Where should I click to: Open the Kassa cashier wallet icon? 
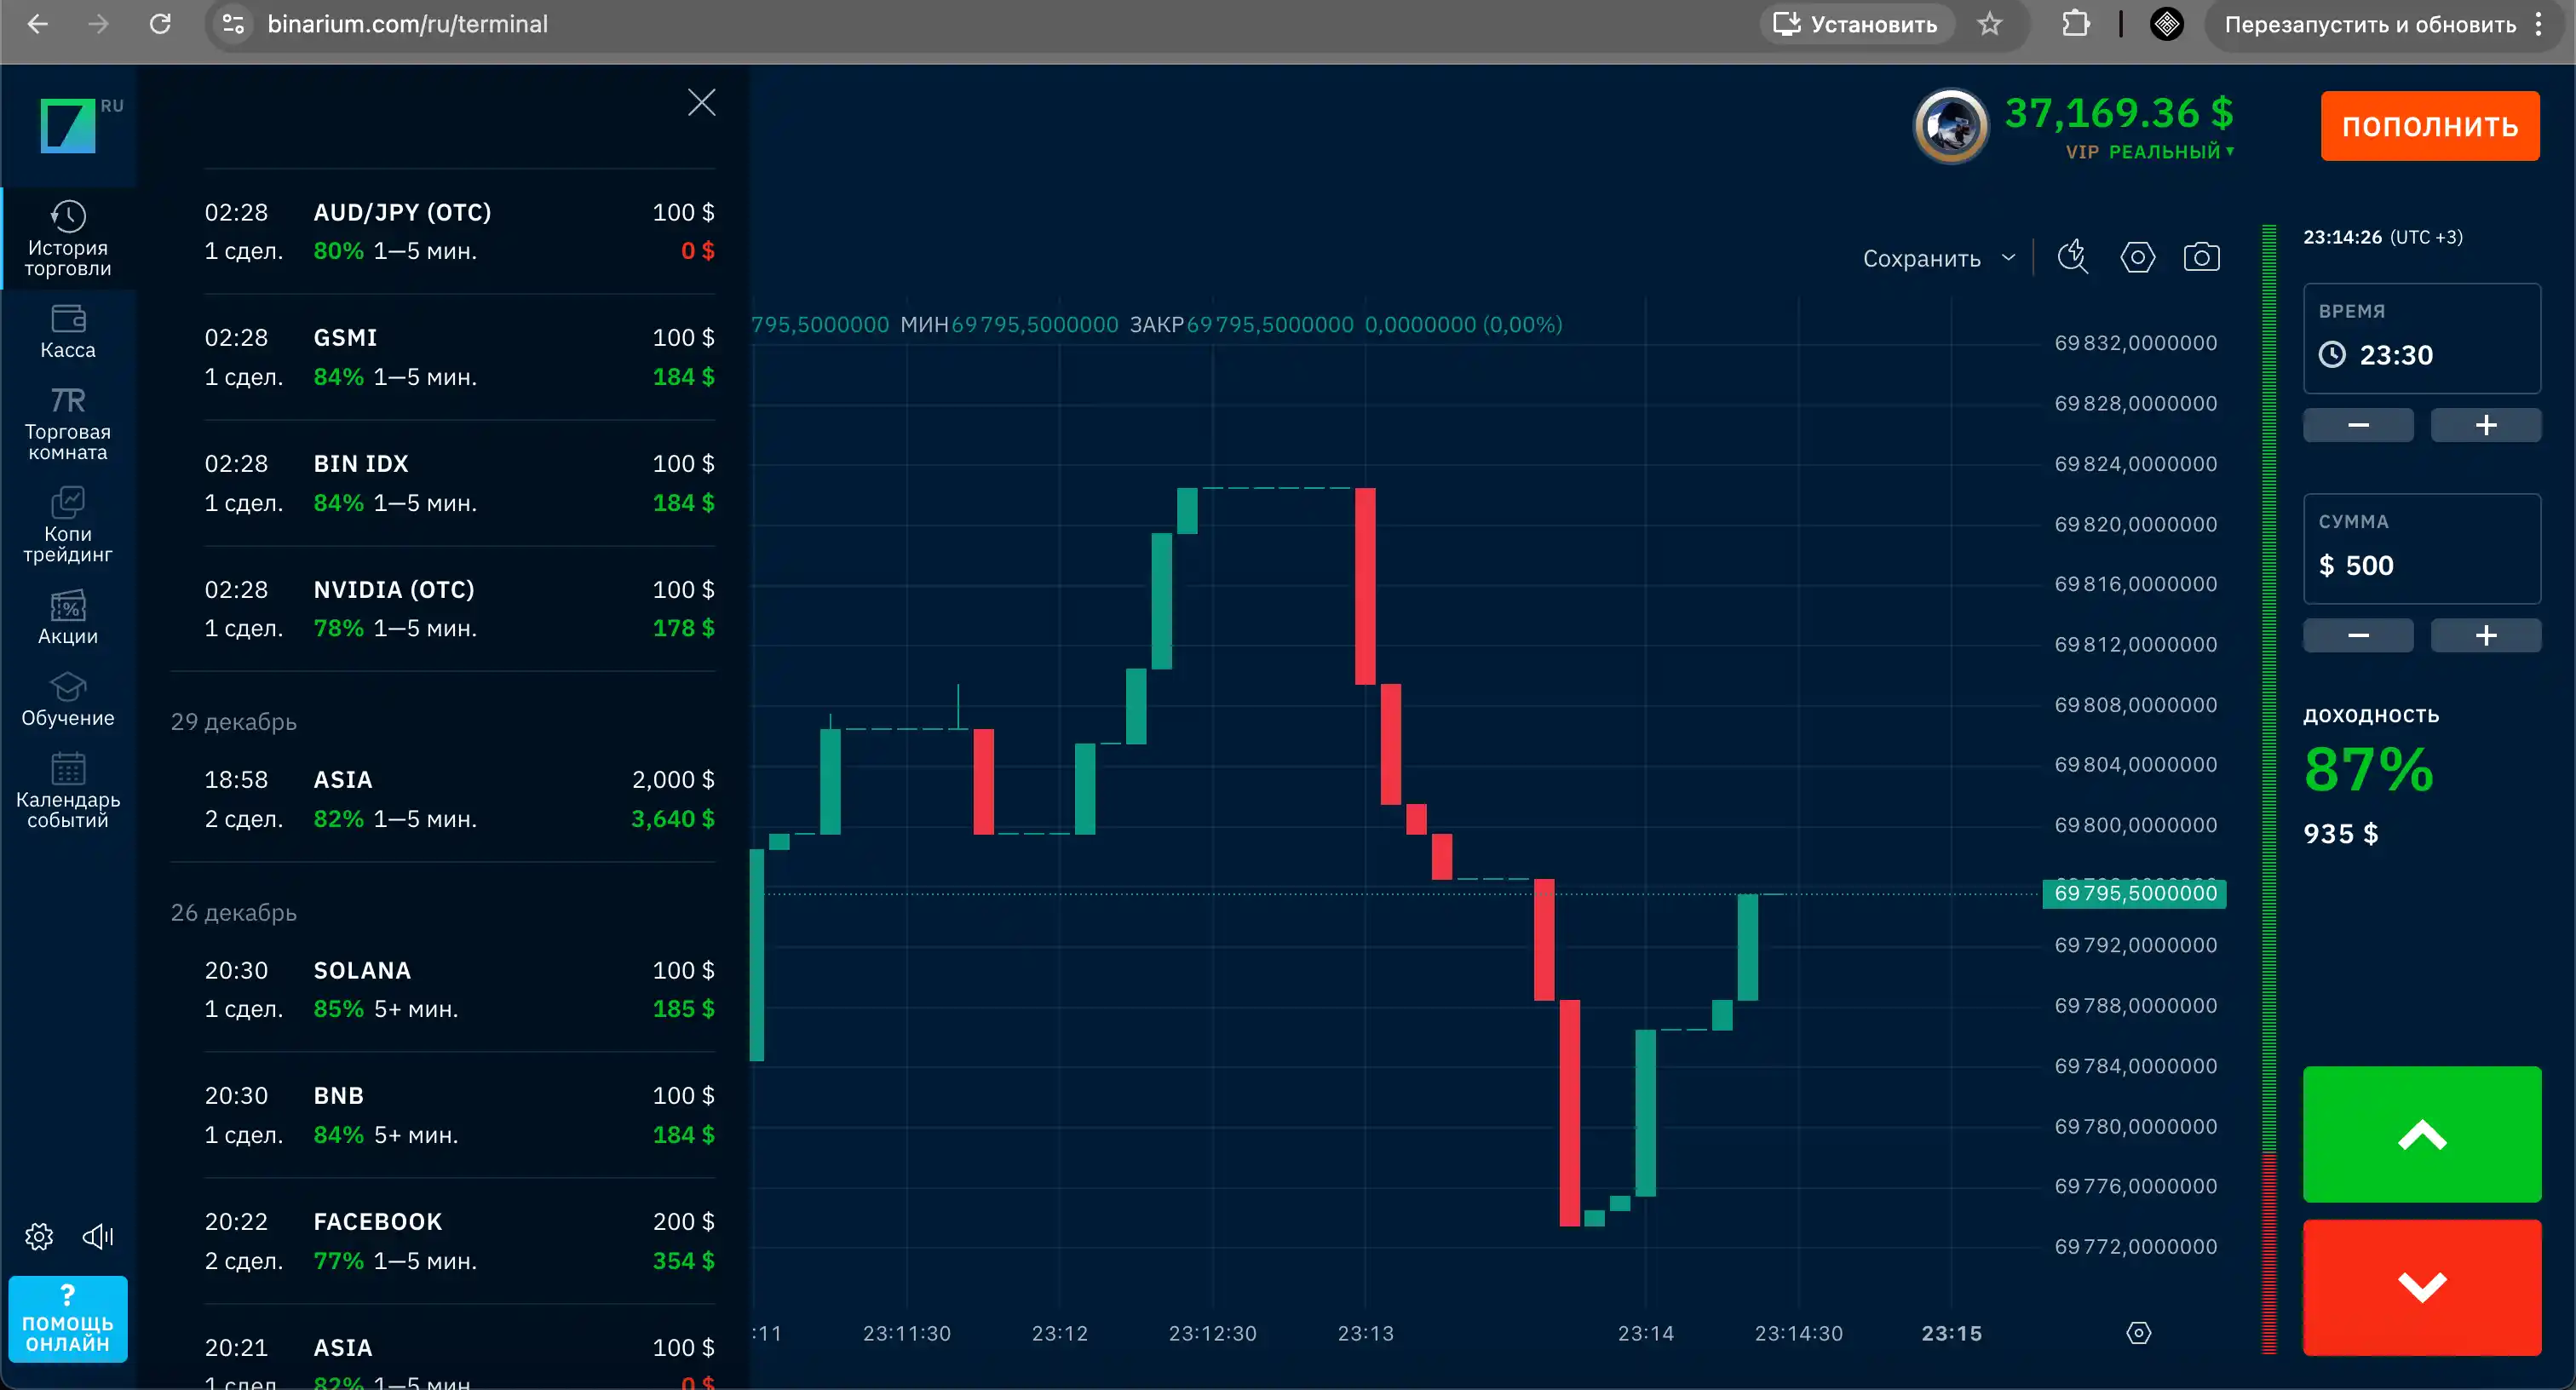68,320
